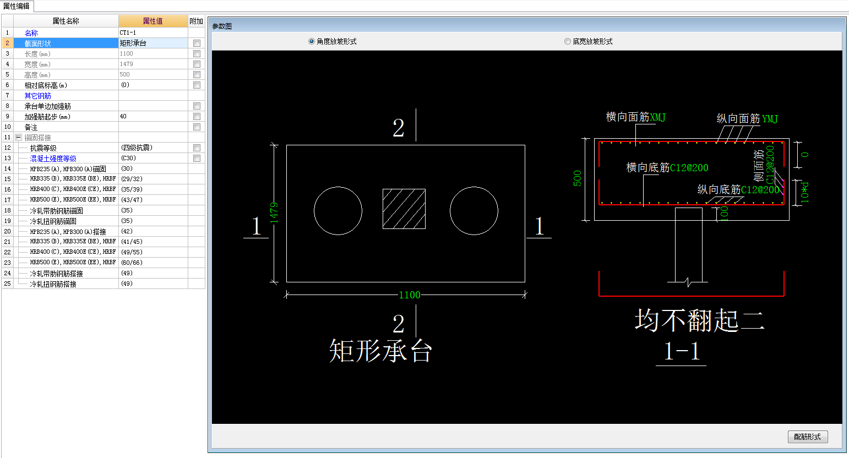Click the 截面形状 value 矩形承台
This screenshot has height=458, width=849.
(153, 43)
